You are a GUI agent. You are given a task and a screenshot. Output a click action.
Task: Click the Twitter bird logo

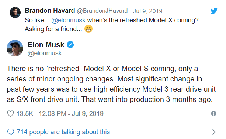pyautogui.click(x=214, y=11)
